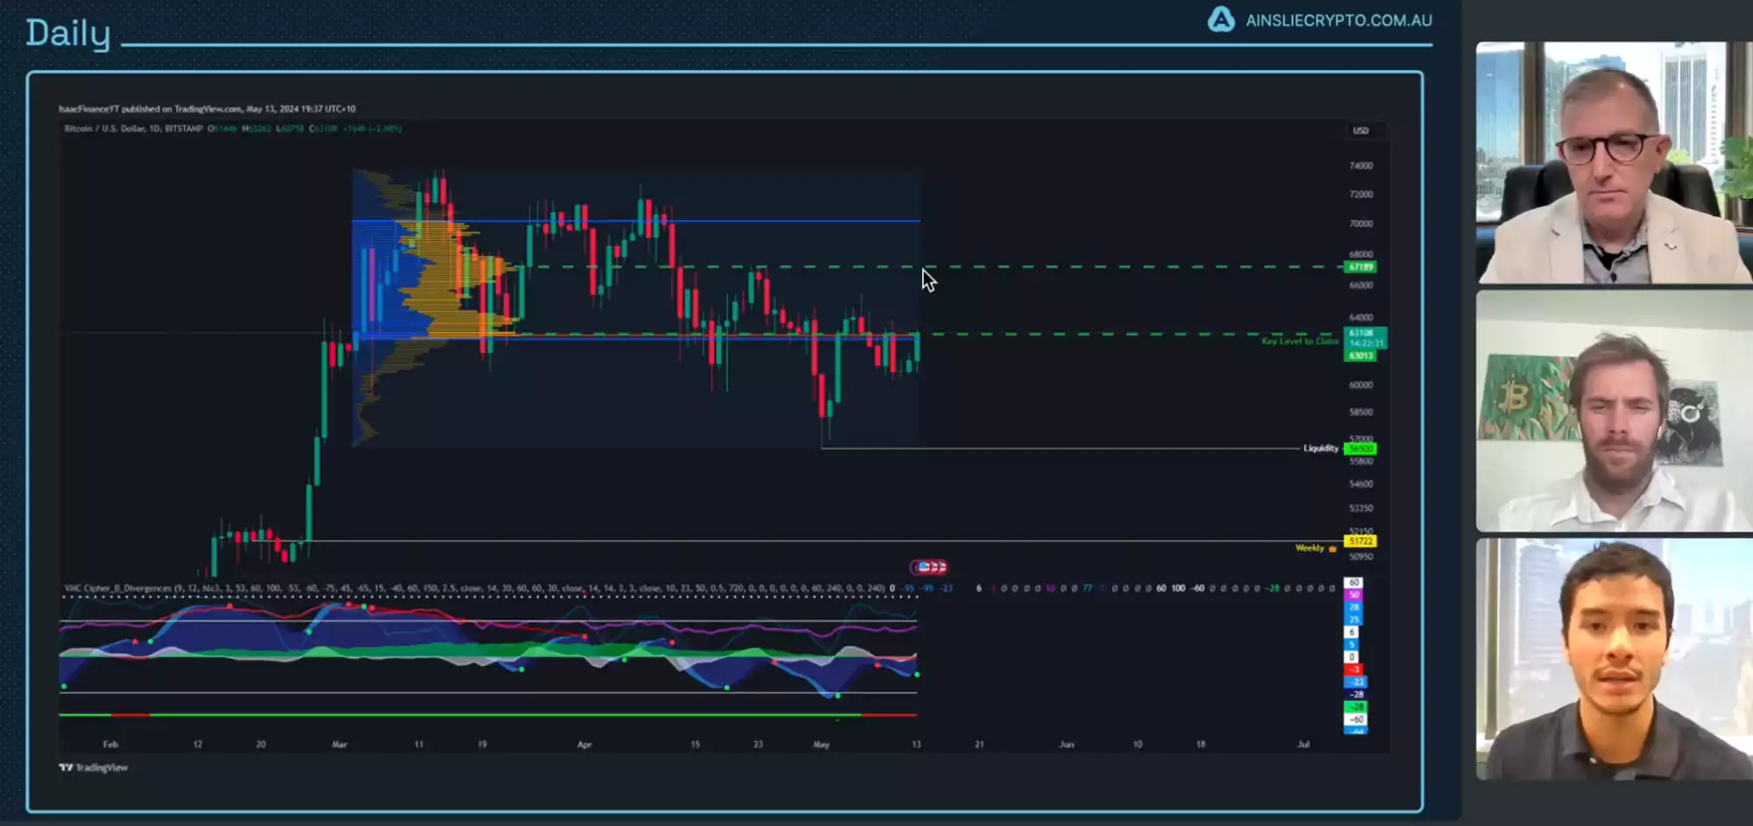Click the Liquidity line text label

pos(1320,448)
